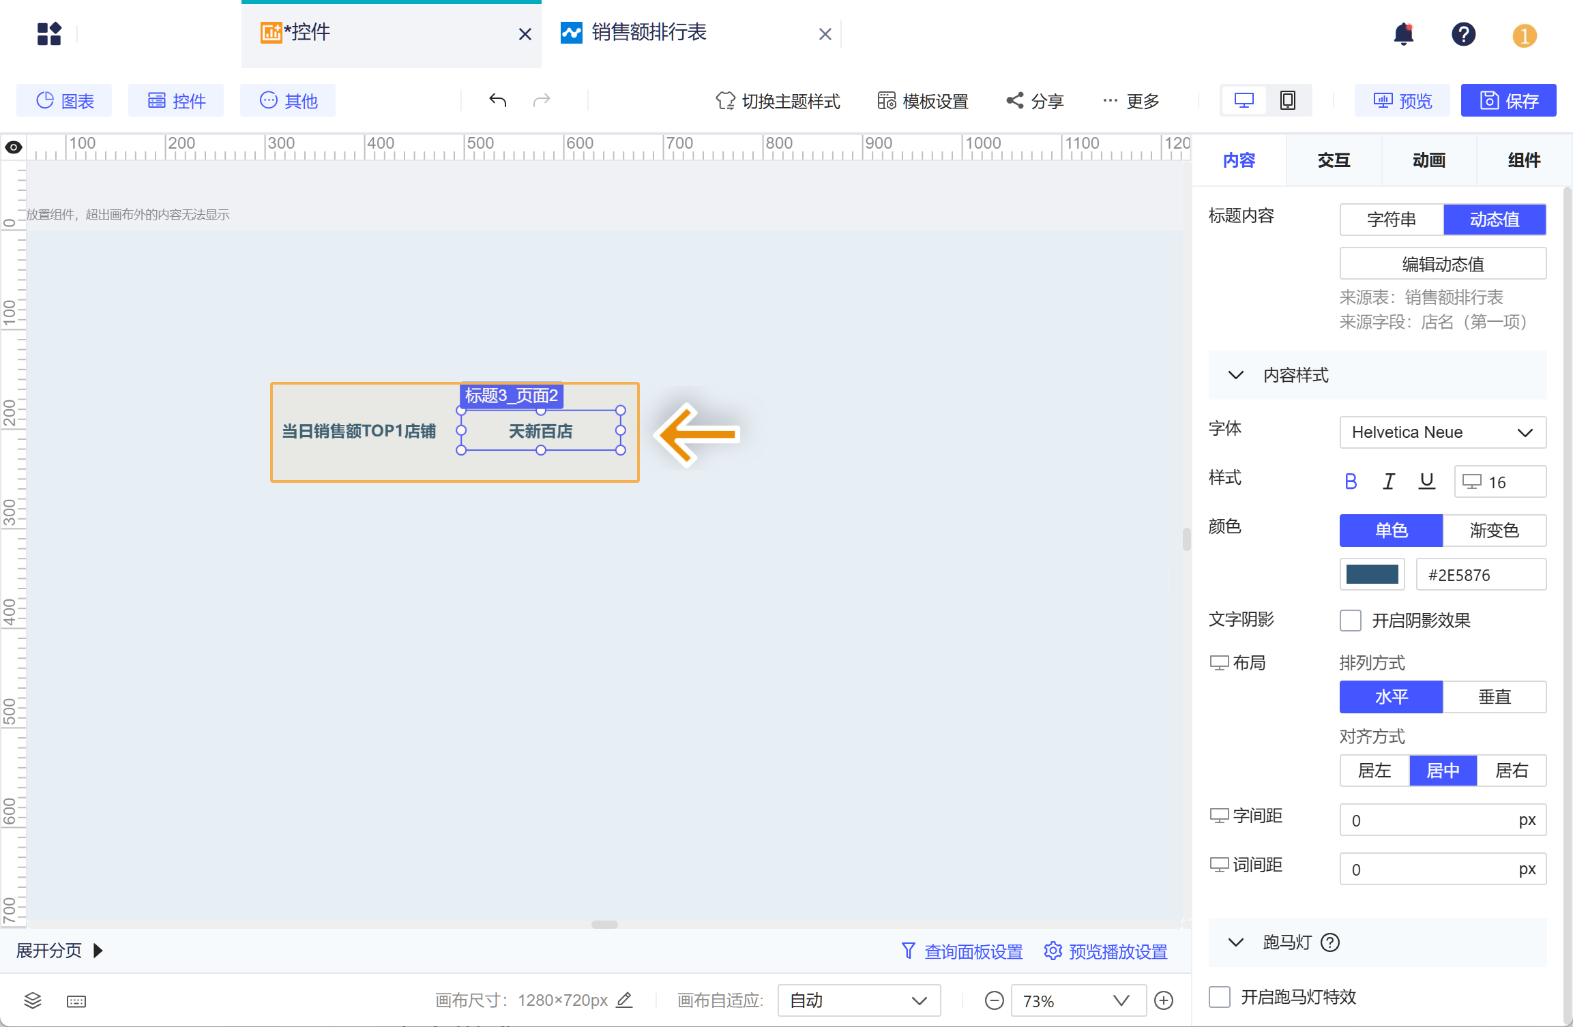Click the notification bell icon

click(x=1403, y=34)
